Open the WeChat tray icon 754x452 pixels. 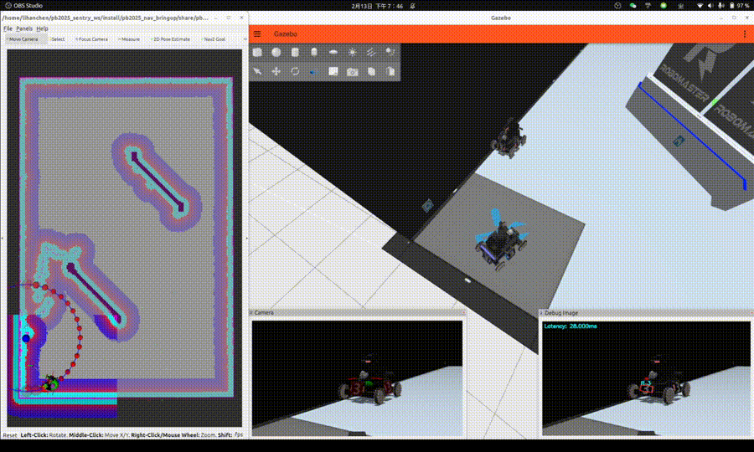click(x=633, y=6)
